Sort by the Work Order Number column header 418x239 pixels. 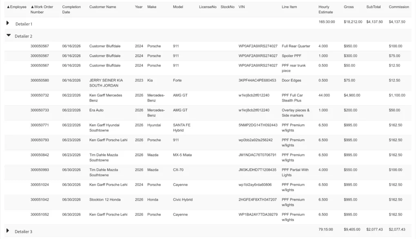pyautogui.click(x=42, y=9)
